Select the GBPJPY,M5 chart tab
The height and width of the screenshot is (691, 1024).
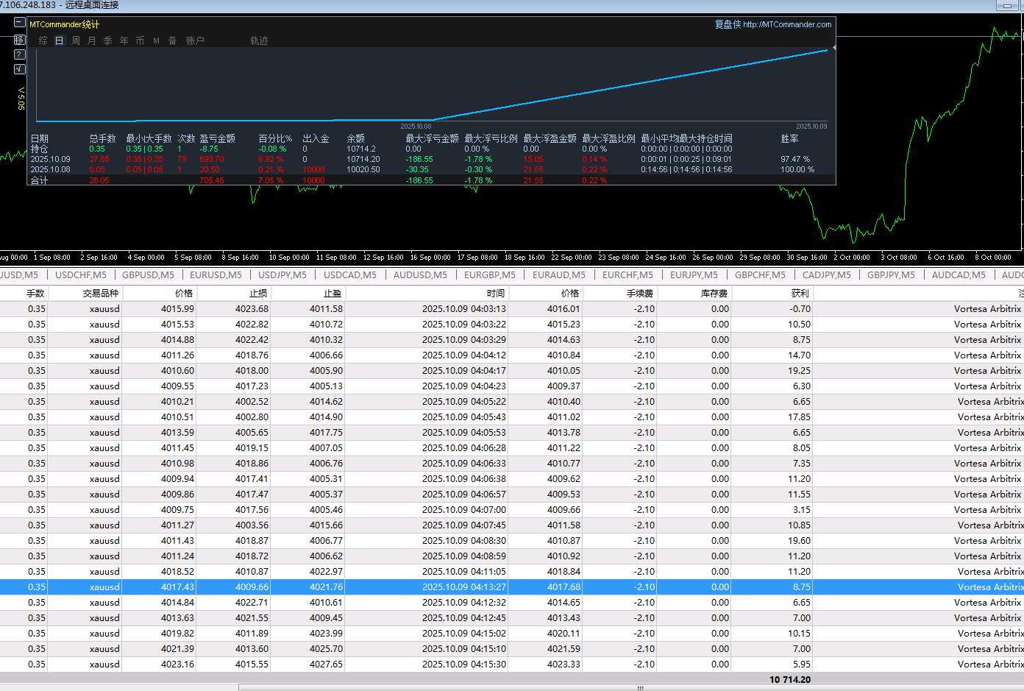[x=891, y=275]
